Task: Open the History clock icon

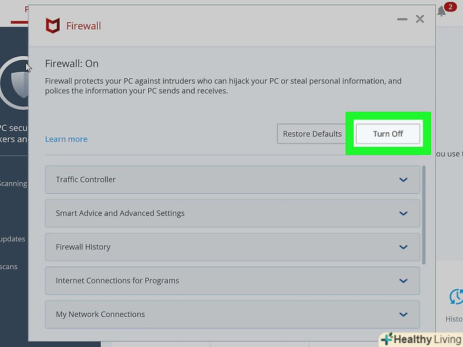Action: point(455,297)
